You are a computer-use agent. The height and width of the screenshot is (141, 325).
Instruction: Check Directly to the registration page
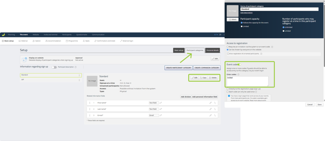[228, 89]
